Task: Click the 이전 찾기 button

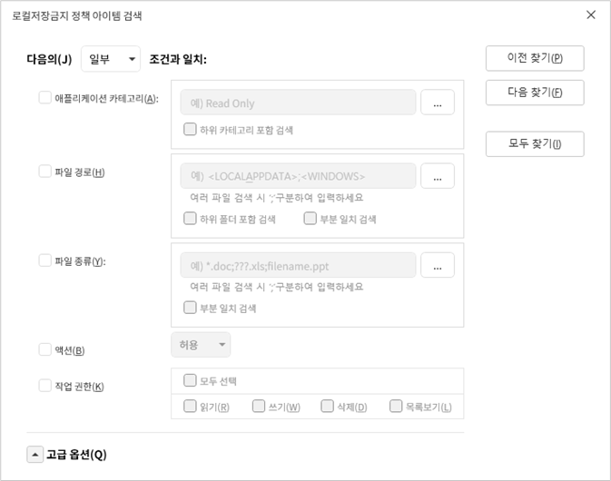Action: click(x=535, y=58)
